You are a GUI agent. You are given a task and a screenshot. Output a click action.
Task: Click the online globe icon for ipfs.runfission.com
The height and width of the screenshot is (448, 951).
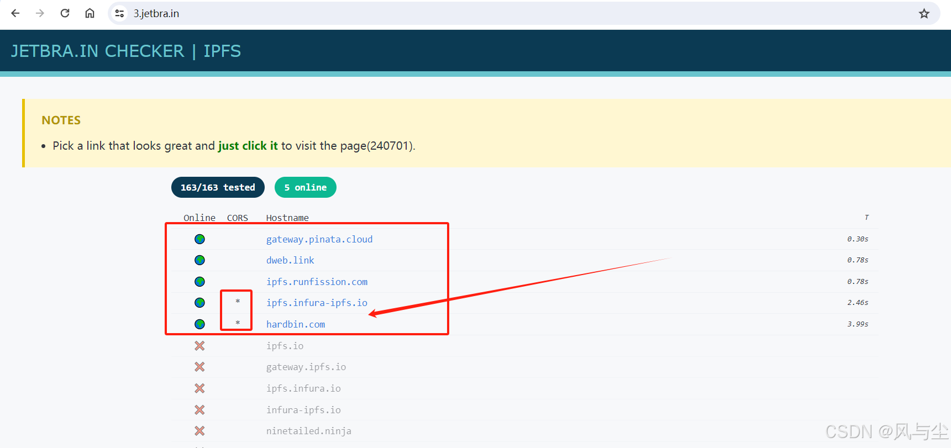(x=199, y=282)
